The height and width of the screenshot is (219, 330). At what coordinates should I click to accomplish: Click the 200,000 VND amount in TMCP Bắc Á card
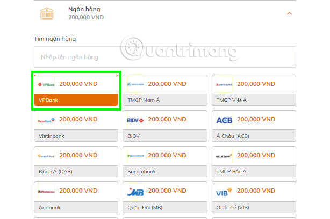(x=256, y=155)
